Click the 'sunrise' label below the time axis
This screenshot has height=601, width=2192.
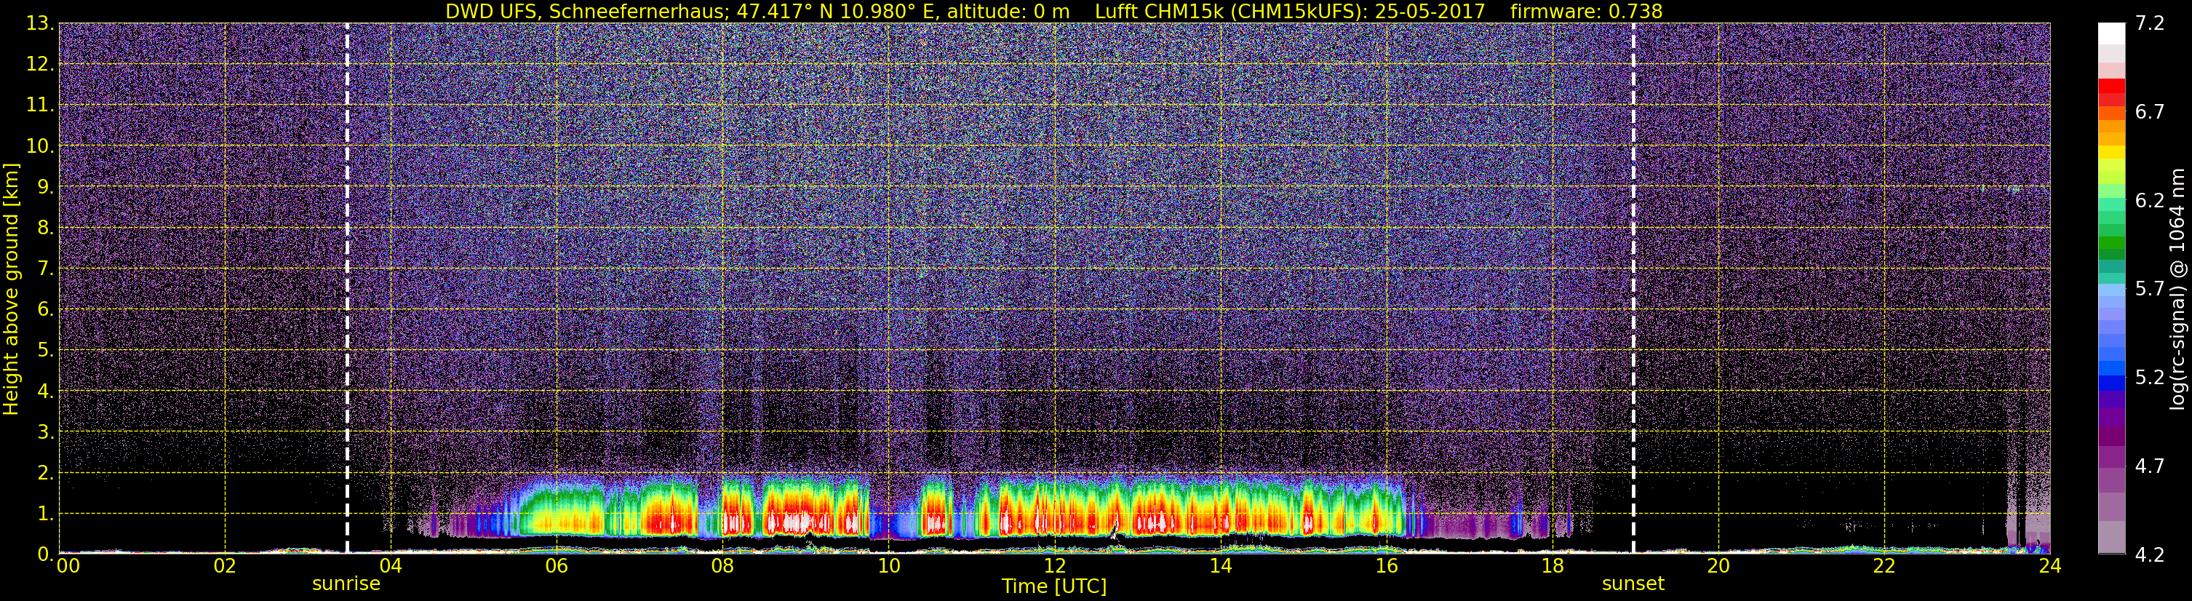[x=346, y=584]
